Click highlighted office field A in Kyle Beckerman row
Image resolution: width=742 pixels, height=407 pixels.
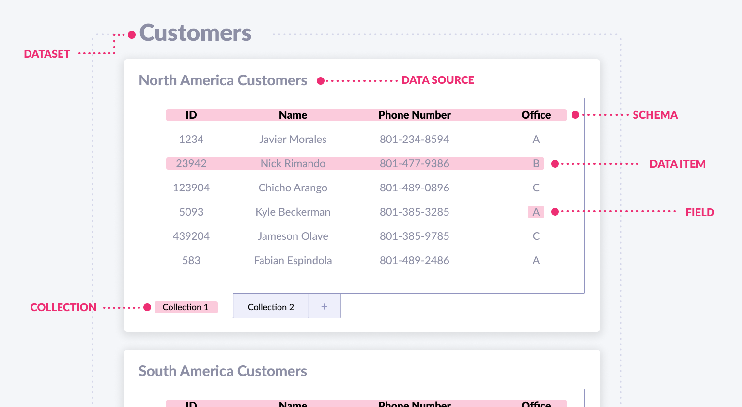click(x=536, y=212)
